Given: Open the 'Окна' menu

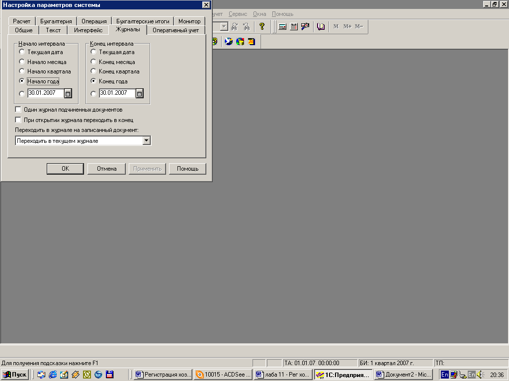Looking at the screenshot, I should click(x=259, y=14).
